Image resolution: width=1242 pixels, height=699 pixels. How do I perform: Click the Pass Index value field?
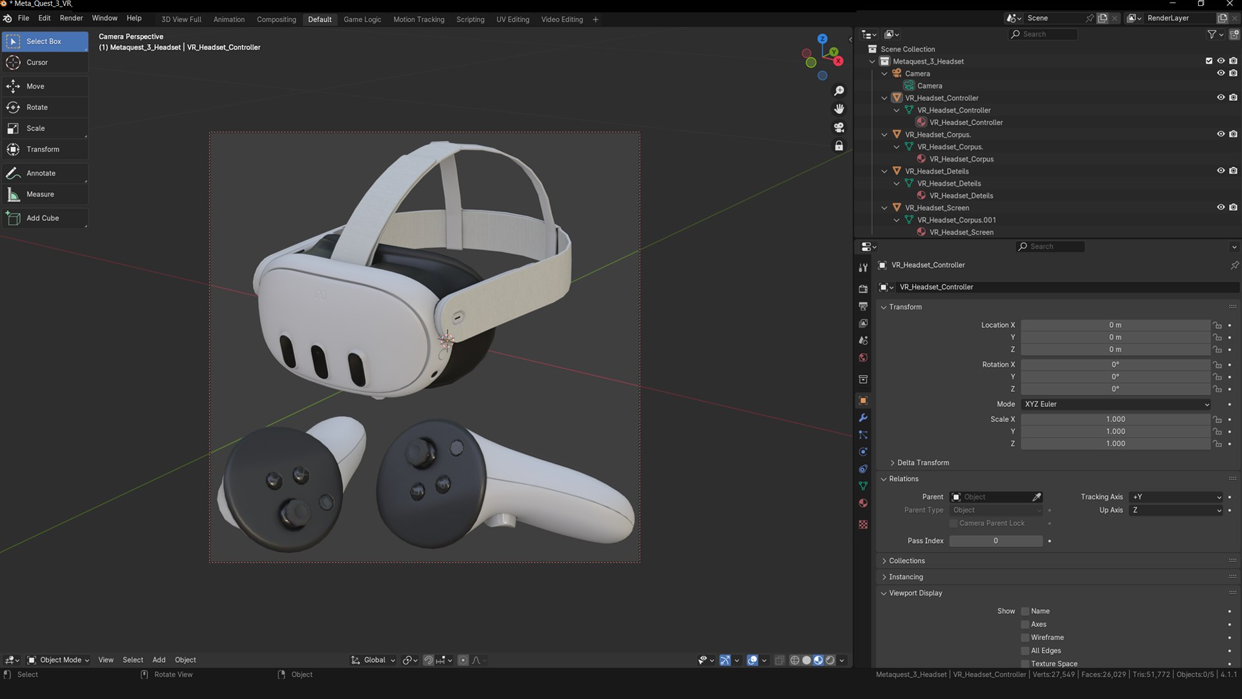point(996,541)
